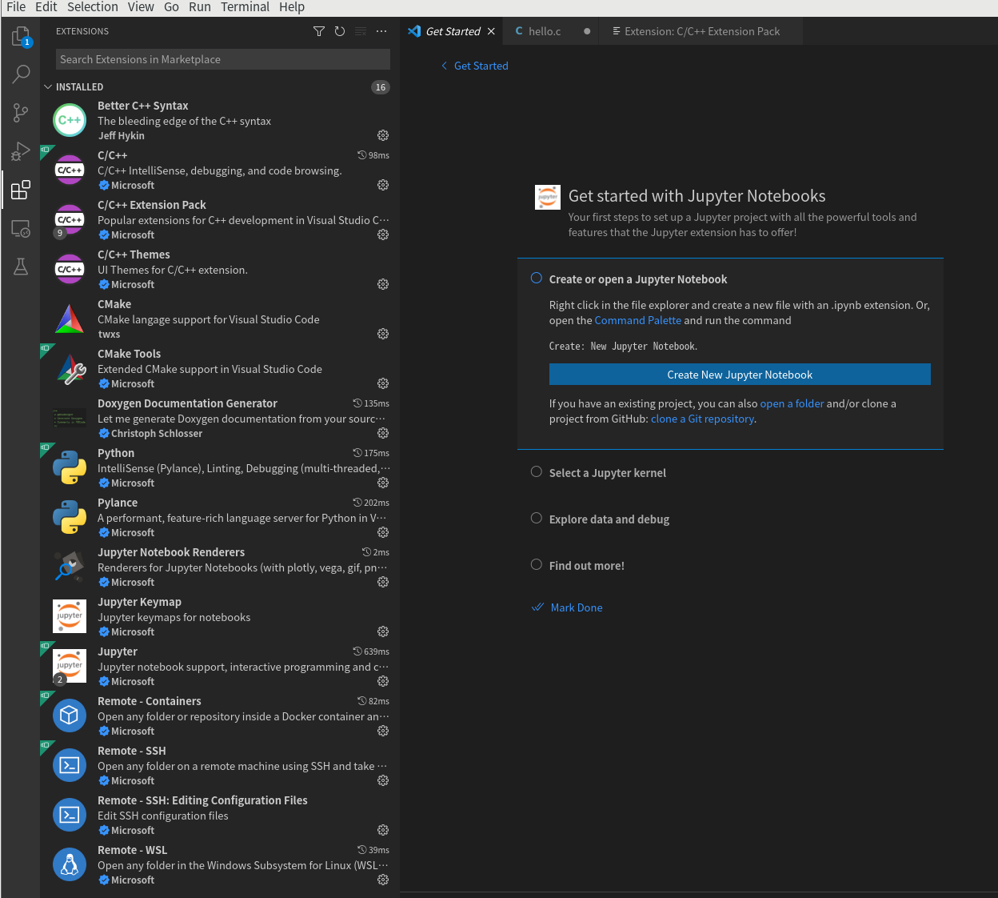The image size is (998, 898).
Task: Open the Edit menu
Action: (x=46, y=7)
